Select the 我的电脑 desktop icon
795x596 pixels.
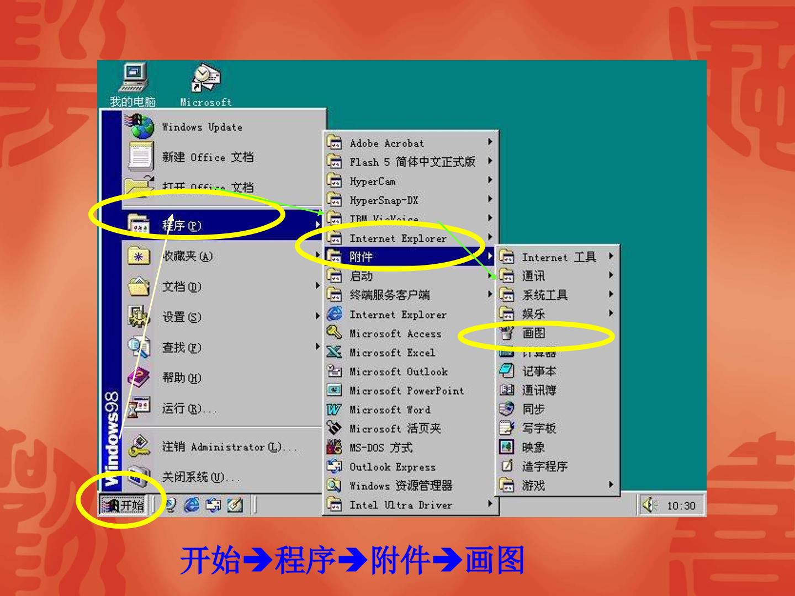pos(133,86)
